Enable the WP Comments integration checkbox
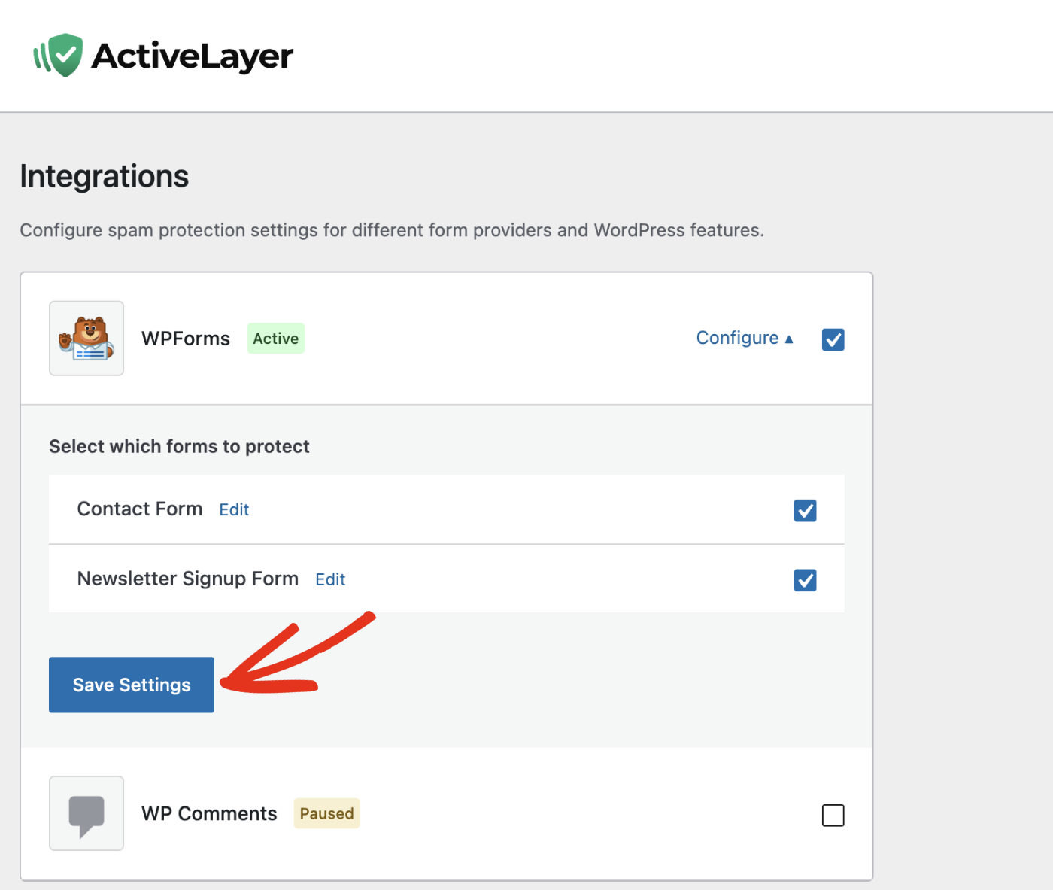This screenshot has height=890, width=1053. 833,815
